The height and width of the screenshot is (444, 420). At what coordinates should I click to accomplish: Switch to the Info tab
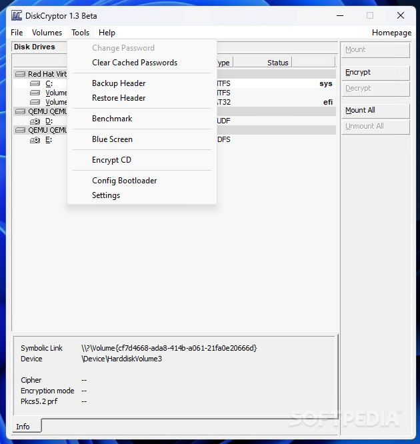click(27, 426)
